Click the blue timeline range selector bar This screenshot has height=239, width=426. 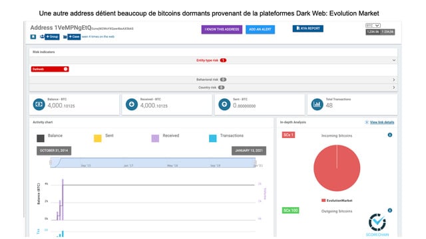[x=152, y=163]
